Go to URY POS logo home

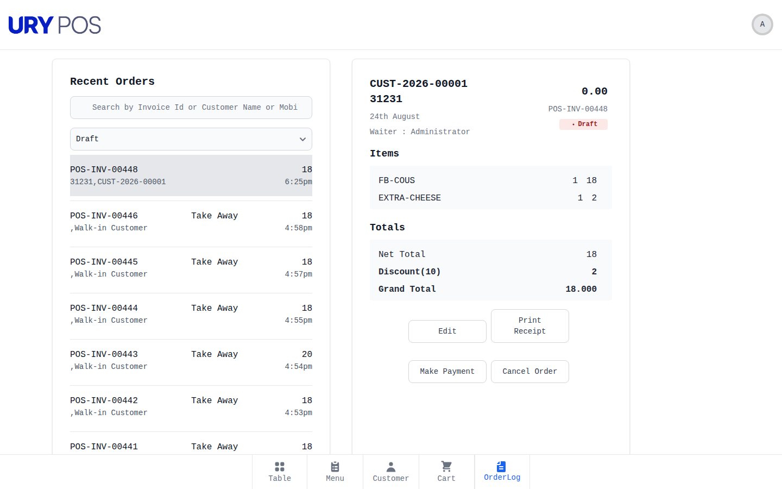55,25
